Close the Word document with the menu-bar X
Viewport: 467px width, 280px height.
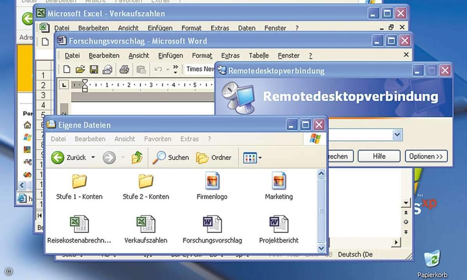point(406,55)
